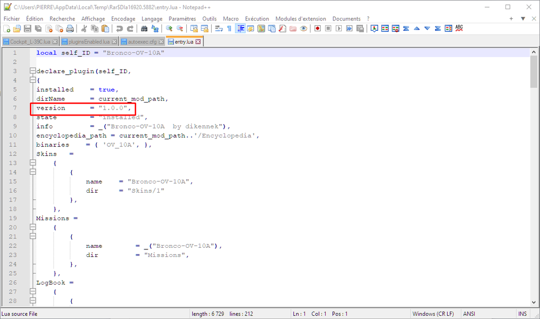Toggle the indent guide toolbar button

[240, 29]
